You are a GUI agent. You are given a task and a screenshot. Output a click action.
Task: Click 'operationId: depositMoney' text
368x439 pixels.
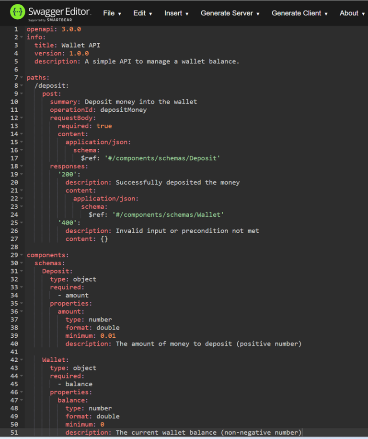pos(98,110)
